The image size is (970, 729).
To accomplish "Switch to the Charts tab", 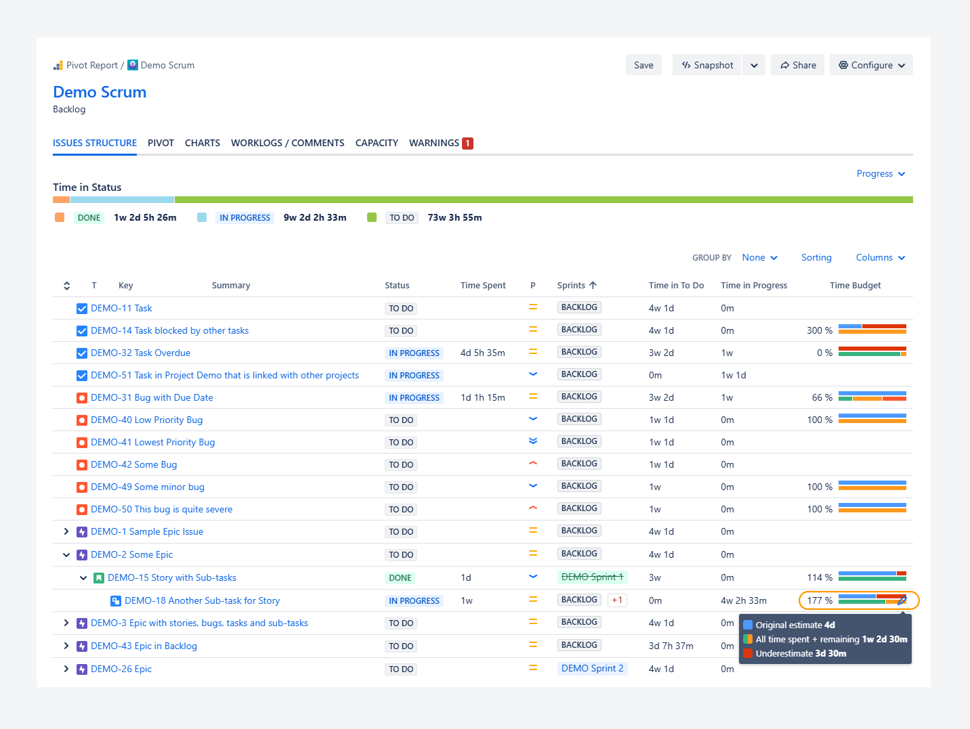I will tap(203, 143).
